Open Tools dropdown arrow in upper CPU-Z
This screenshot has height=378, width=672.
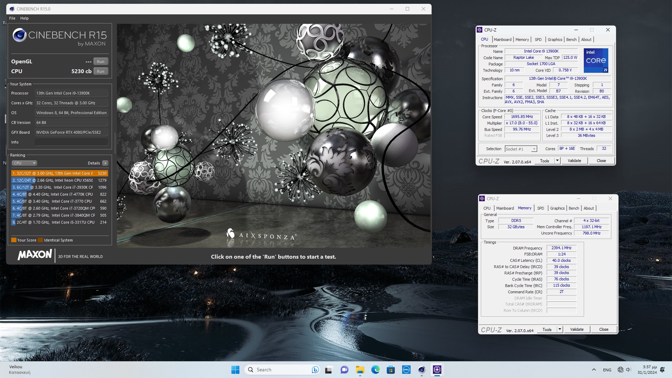coord(558,161)
